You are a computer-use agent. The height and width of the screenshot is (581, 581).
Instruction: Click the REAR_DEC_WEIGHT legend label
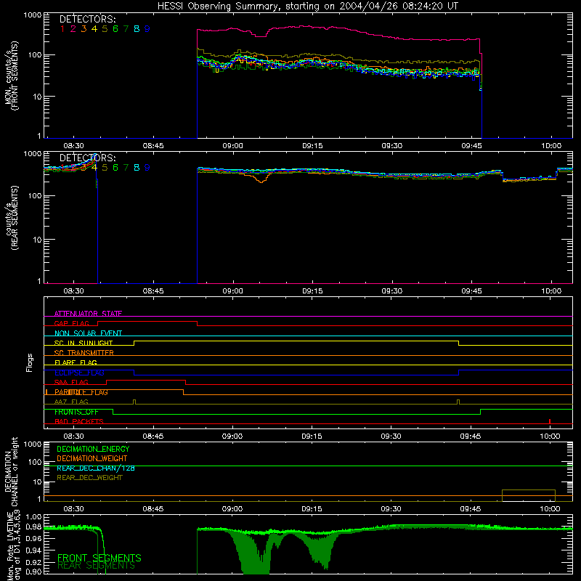pos(89,478)
